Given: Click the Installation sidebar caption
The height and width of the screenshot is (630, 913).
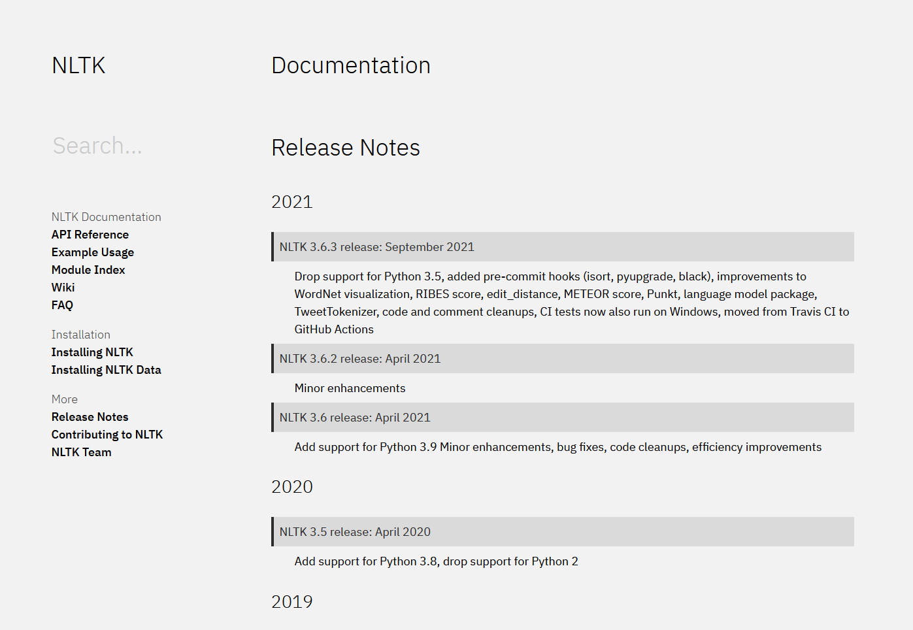Looking at the screenshot, I should [81, 335].
